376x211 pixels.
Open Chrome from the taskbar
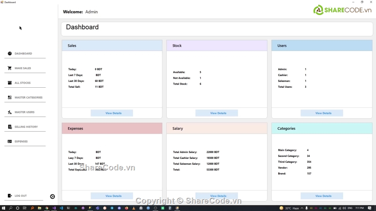pos(47,208)
